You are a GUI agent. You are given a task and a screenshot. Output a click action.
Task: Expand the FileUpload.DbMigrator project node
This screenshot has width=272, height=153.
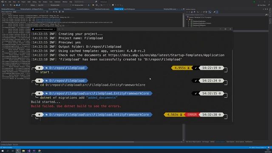[189, 25]
